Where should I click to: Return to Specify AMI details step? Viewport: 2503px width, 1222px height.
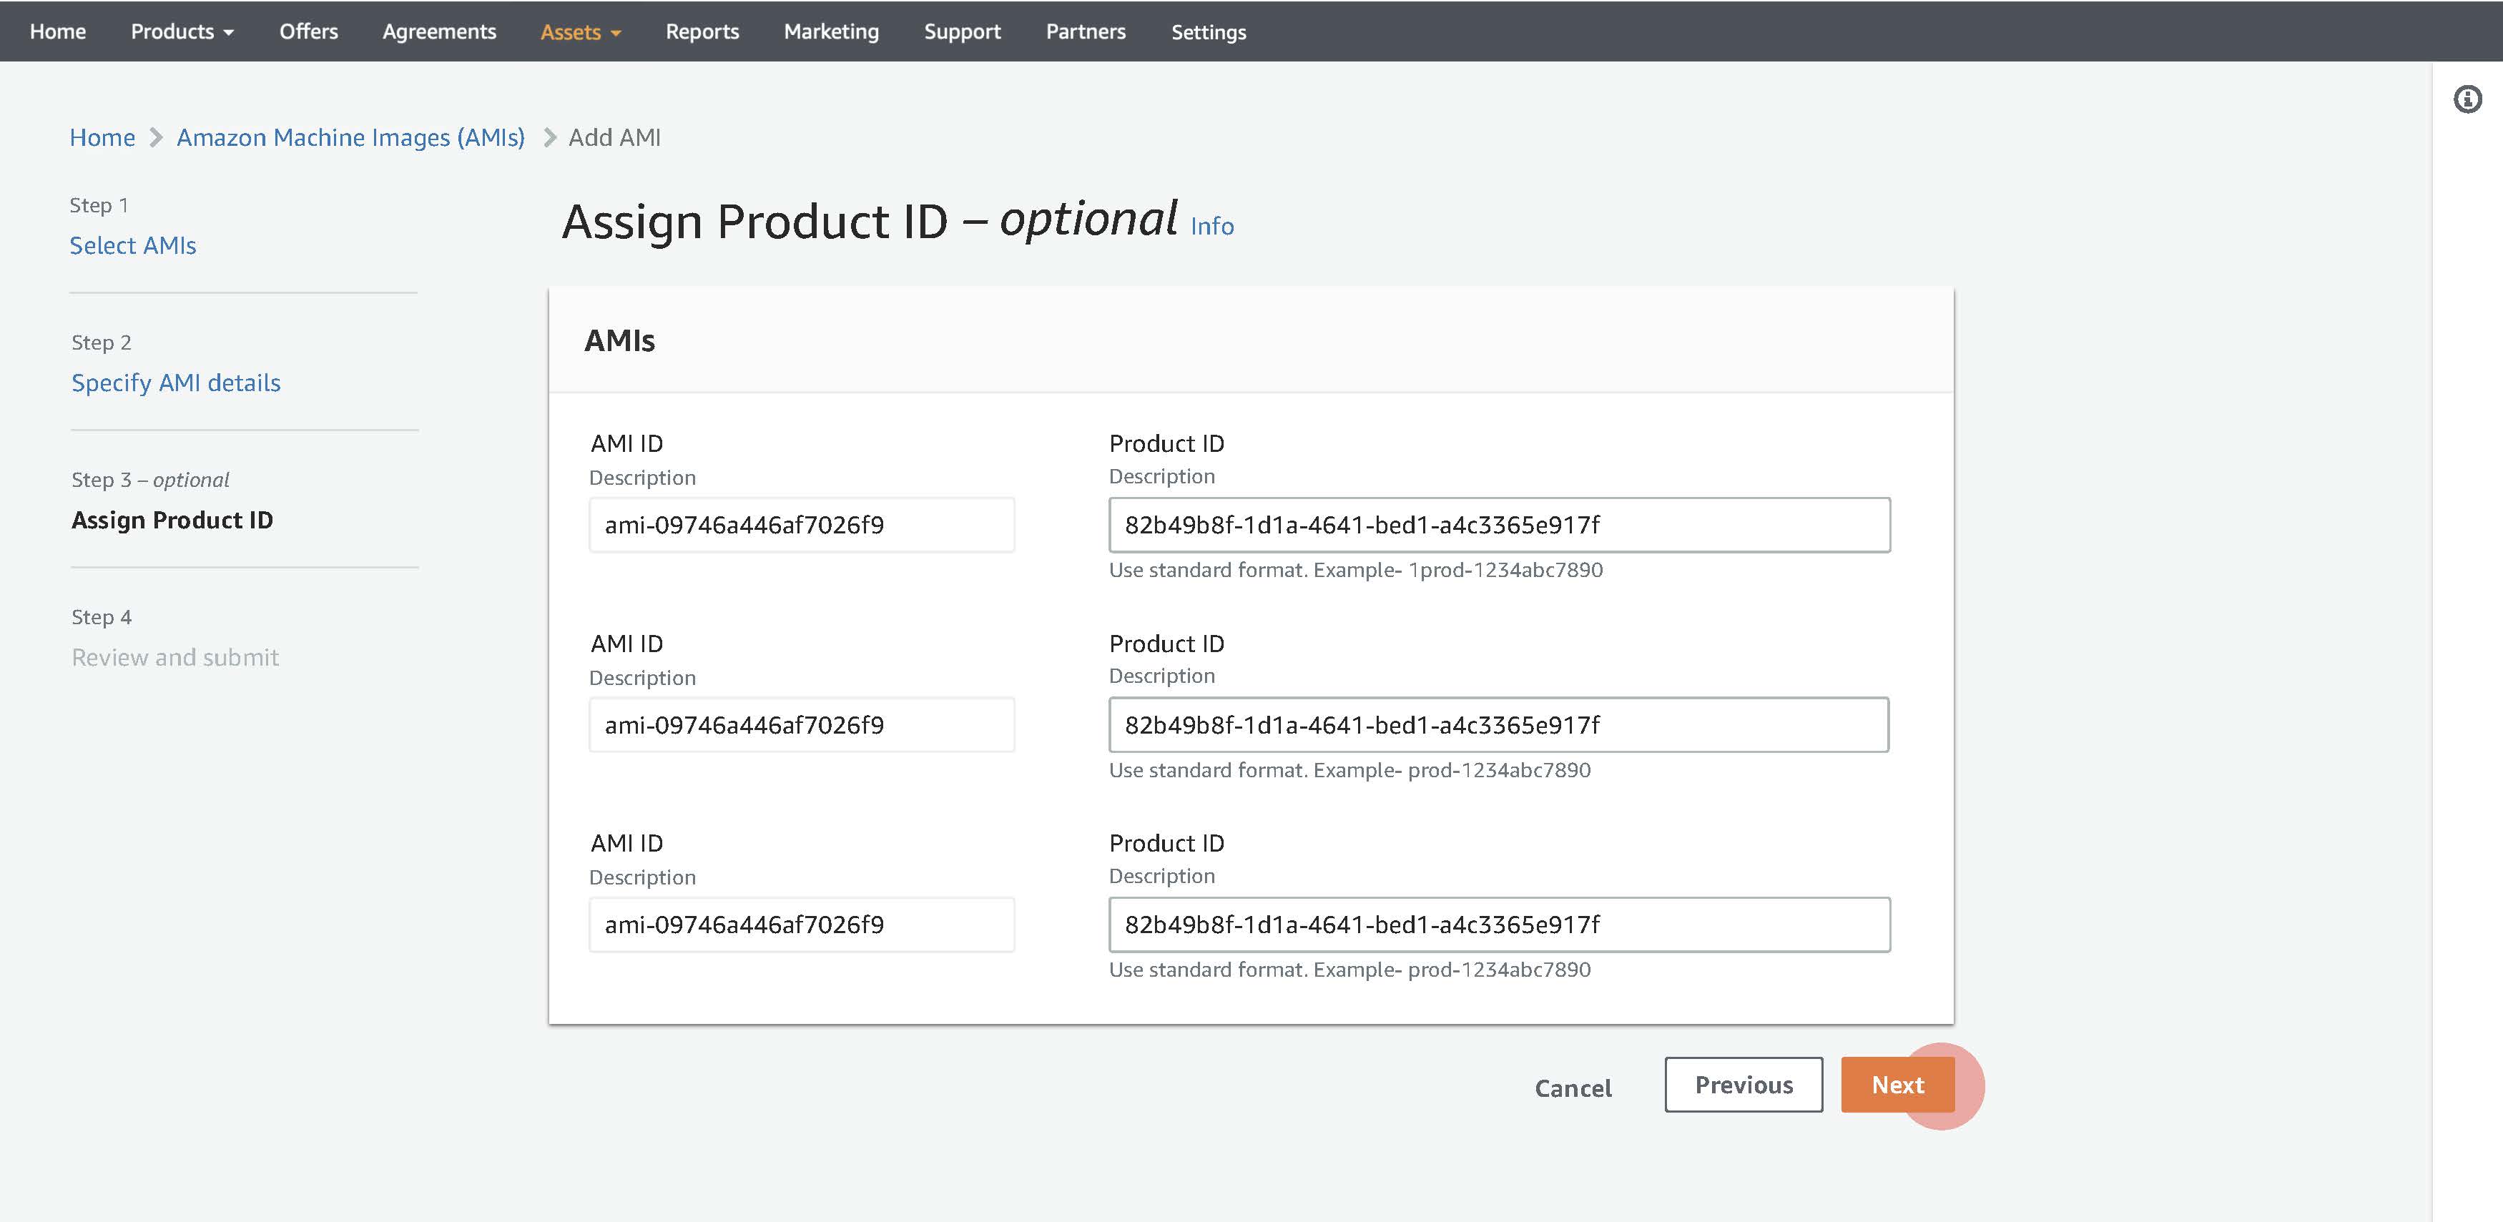tap(176, 383)
